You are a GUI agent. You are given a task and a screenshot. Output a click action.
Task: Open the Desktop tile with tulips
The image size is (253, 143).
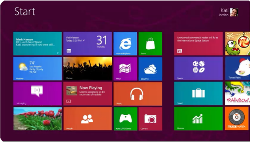coord(38,119)
